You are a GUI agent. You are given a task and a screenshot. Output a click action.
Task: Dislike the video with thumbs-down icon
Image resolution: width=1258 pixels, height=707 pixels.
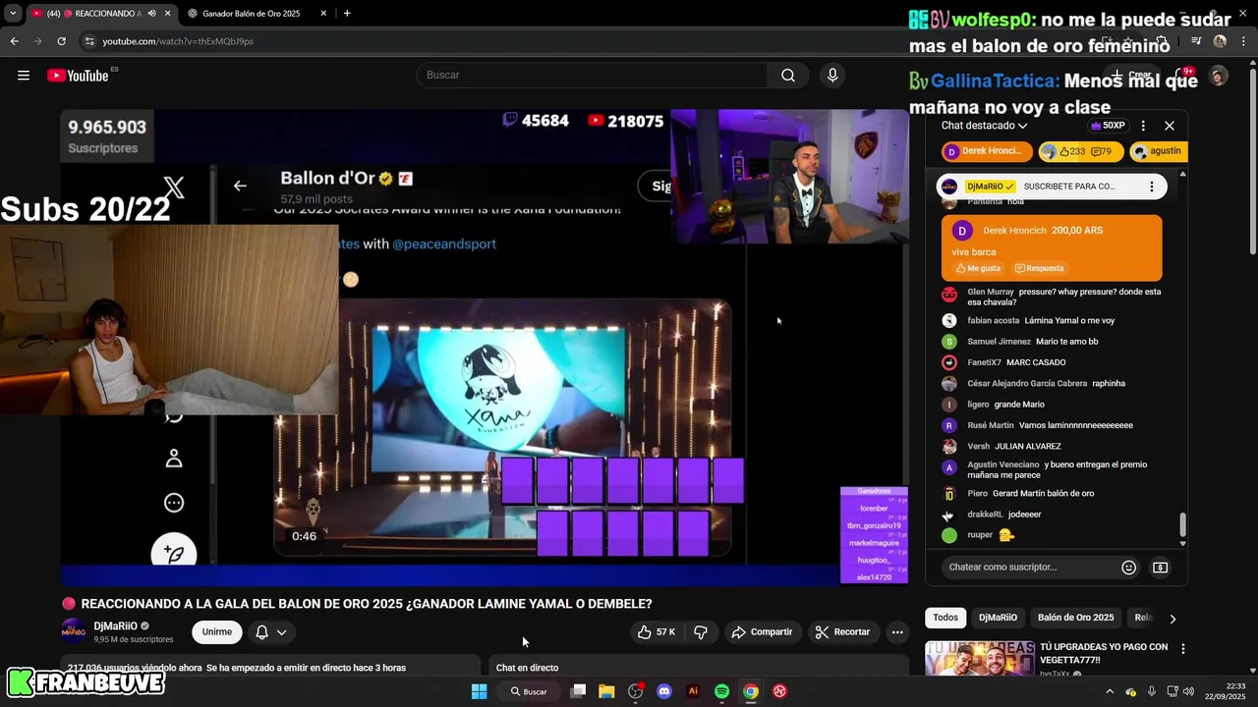[x=701, y=632]
